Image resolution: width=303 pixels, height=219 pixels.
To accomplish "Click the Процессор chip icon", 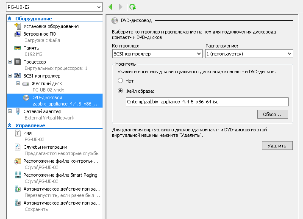I will tap(18, 62).
